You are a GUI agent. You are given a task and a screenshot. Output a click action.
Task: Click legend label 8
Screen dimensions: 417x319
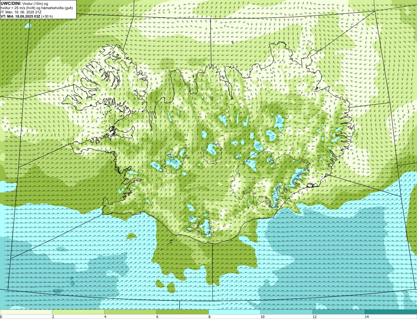[x=209, y=317]
